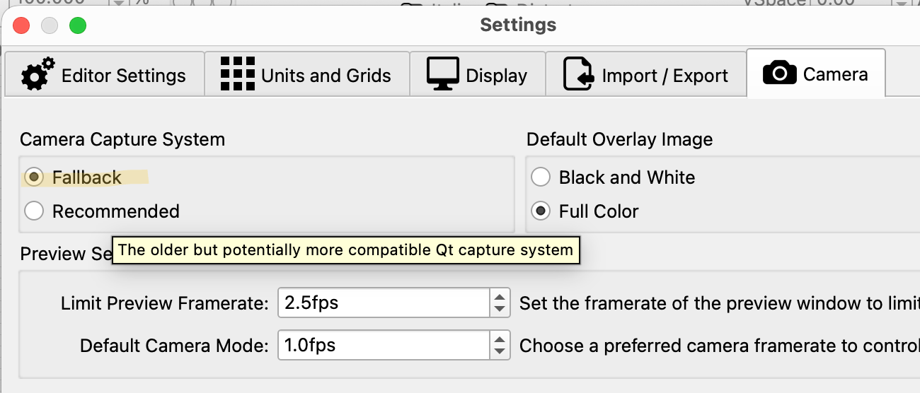Open the Units and Grids tab label
The height and width of the screenshot is (393, 920).
326,76
